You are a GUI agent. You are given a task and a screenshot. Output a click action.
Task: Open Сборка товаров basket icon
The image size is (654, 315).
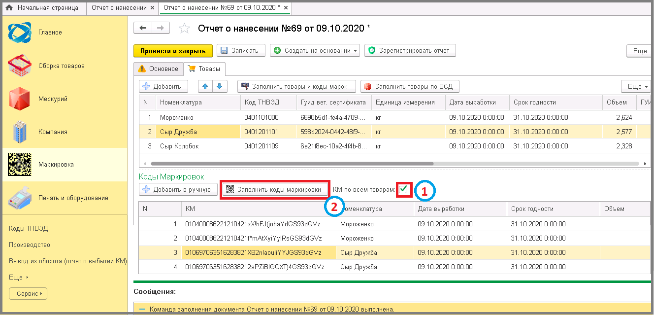pyautogui.click(x=20, y=66)
